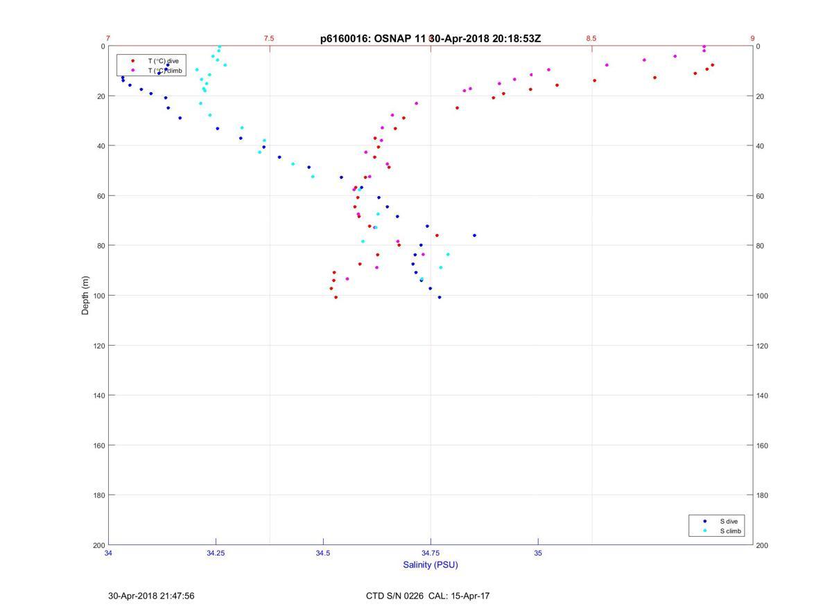Click right depth axis tick 20

761,96
